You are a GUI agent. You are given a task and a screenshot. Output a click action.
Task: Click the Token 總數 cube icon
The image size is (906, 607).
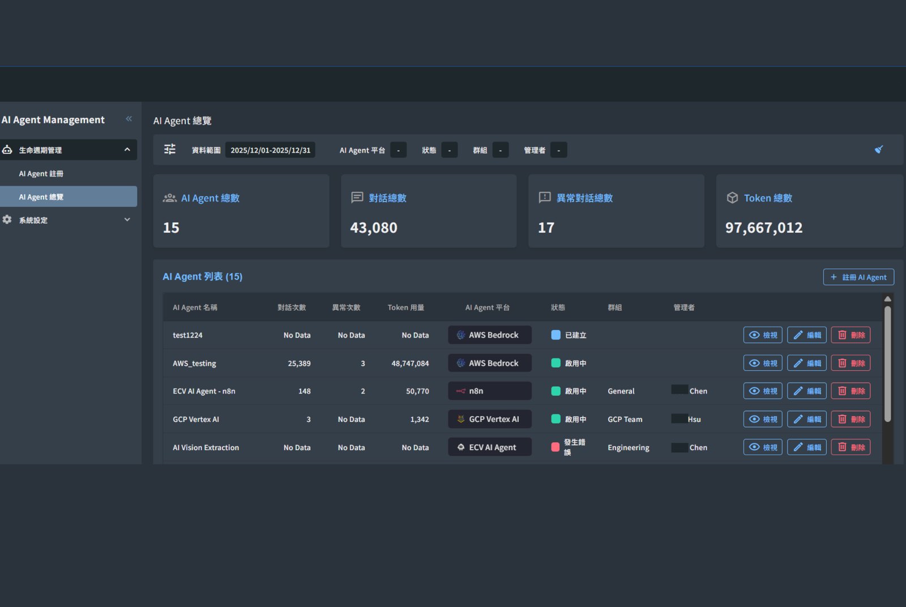pyautogui.click(x=732, y=198)
